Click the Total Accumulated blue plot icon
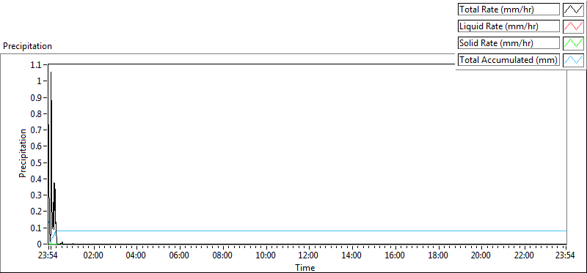587x273 pixels. (573, 59)
